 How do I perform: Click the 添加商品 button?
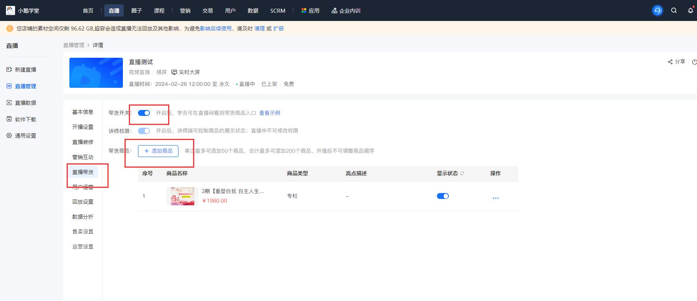pyautogui.click(x=158, y=151)
